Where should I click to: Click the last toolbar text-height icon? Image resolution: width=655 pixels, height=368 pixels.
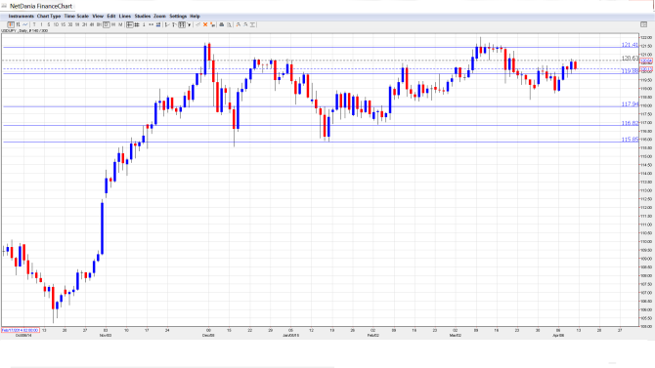pos(252,24)
